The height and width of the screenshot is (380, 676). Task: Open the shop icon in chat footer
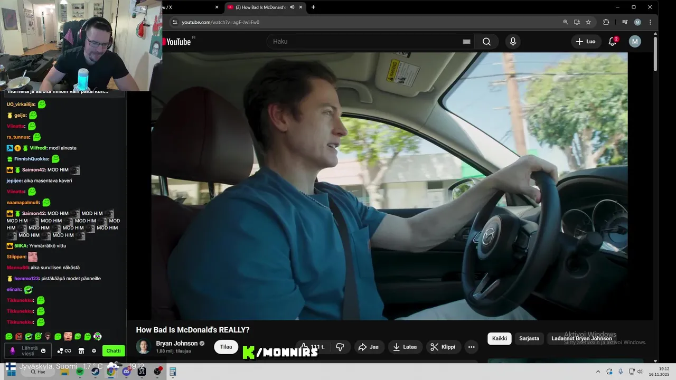(81, 351)
